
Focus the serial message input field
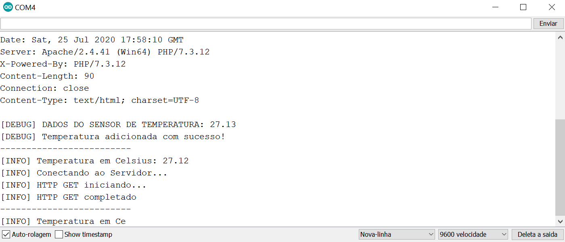(x=266, y=24)
